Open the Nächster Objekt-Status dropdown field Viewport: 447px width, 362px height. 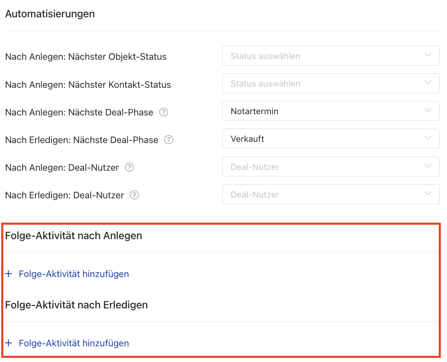click(x=325, y=56)
